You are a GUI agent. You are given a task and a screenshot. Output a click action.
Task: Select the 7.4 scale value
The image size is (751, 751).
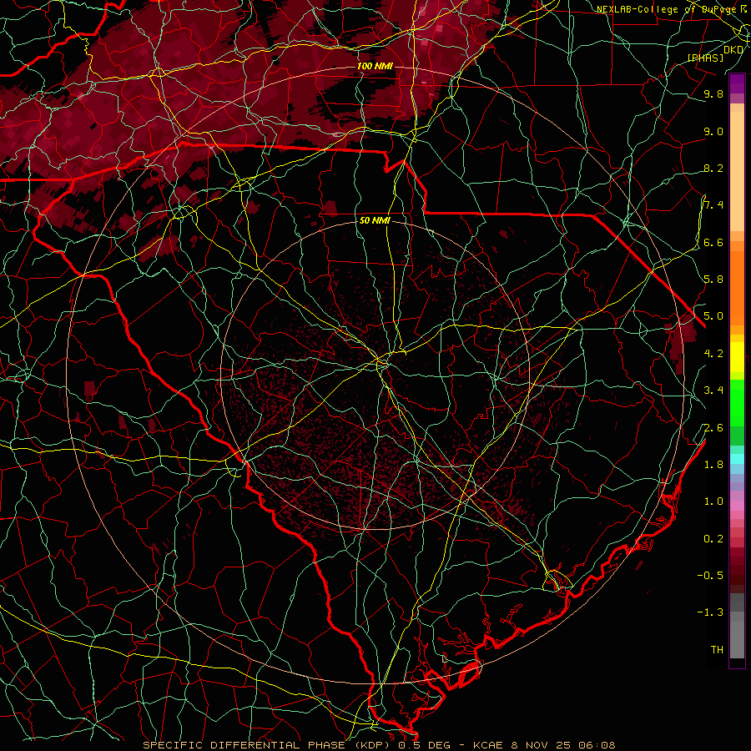pyautogui.click(x=713, y=205)
